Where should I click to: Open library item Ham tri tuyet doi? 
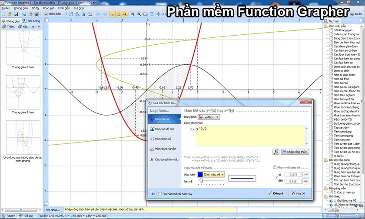pos(344,99)
